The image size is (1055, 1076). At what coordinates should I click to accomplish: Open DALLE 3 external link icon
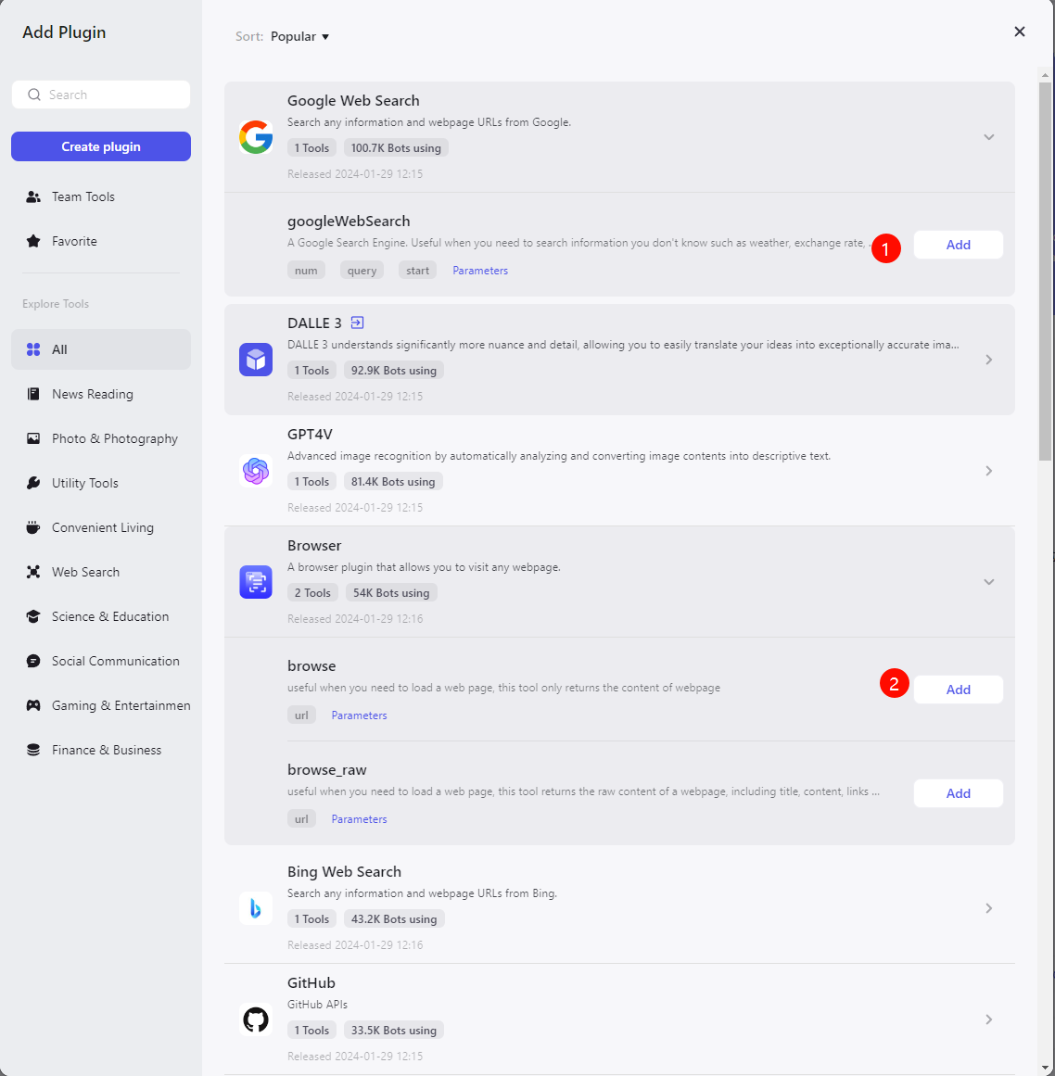[358, 323]
